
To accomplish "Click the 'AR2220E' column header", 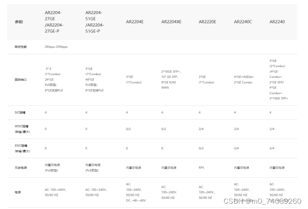I will [x=207, y=22].
